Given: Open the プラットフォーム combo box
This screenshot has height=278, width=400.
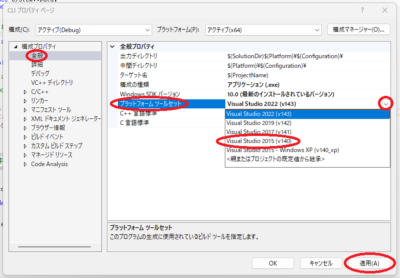Looking at the screenshot, I should click(x=263, y=30).
